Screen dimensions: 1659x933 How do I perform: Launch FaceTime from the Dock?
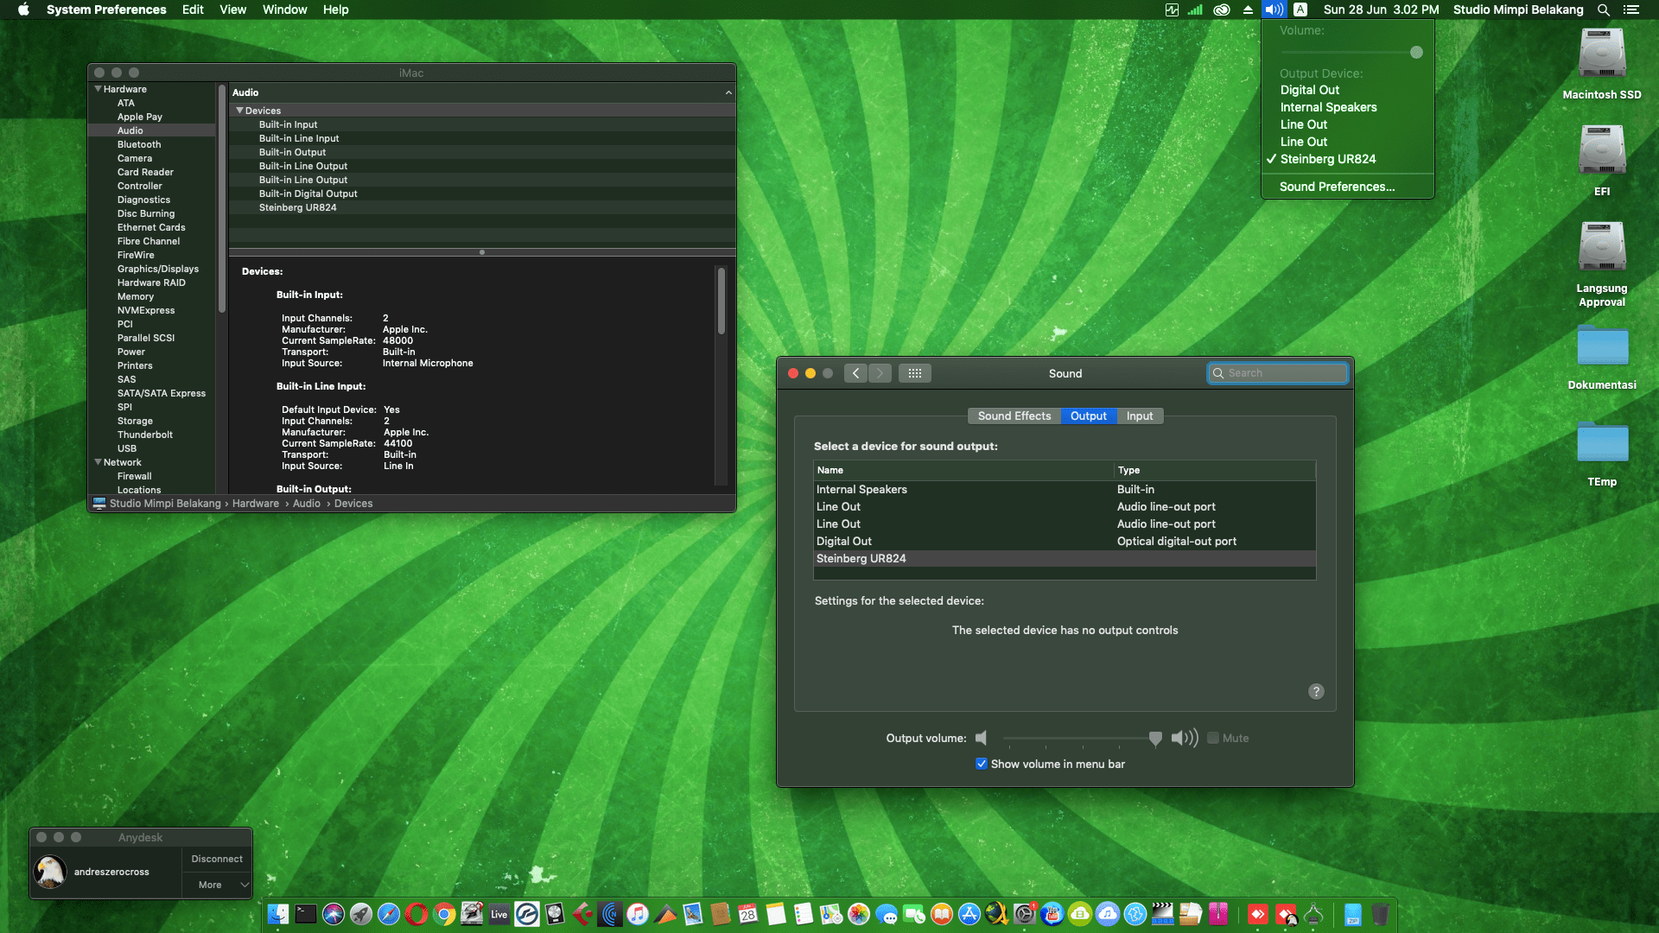(914, 914)
